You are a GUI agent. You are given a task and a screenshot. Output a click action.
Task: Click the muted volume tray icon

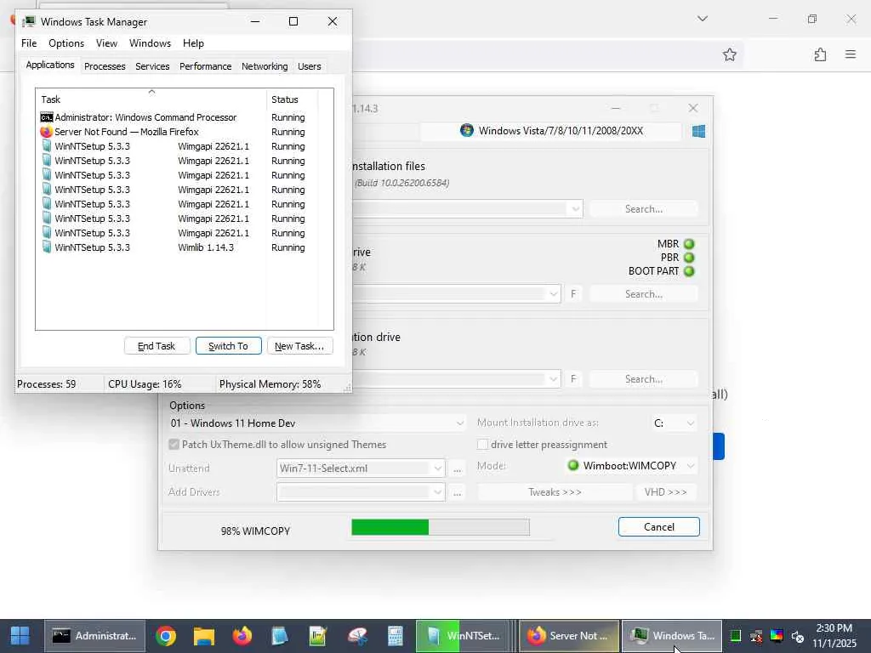(x=797, y=636)
